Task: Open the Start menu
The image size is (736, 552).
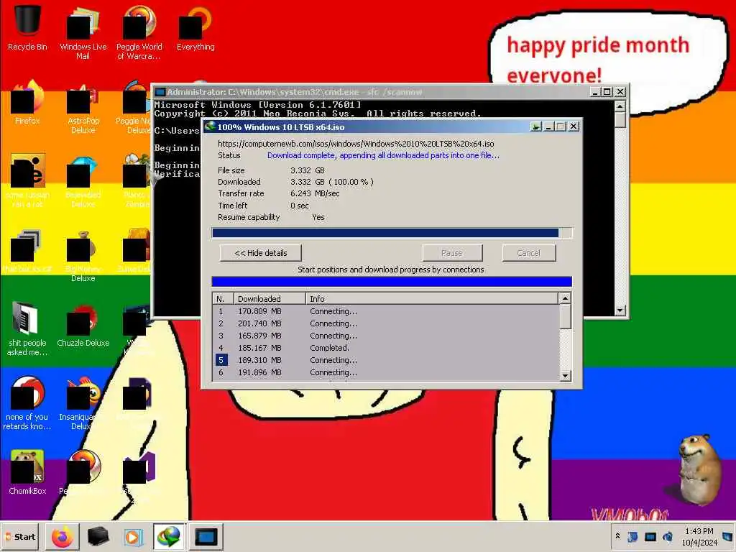Action: pos(20,536)
